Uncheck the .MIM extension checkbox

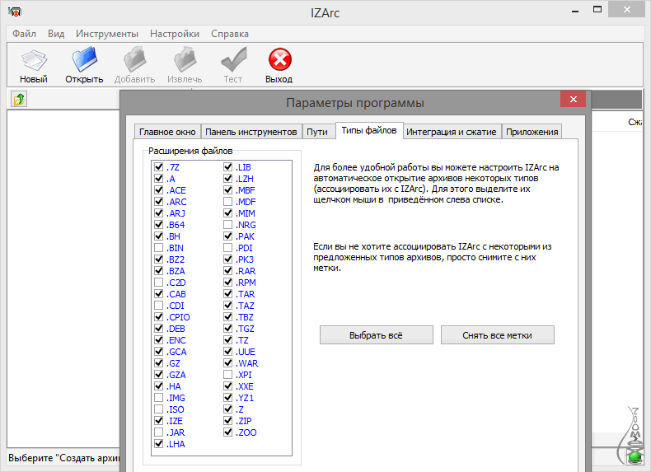point(228,213)
